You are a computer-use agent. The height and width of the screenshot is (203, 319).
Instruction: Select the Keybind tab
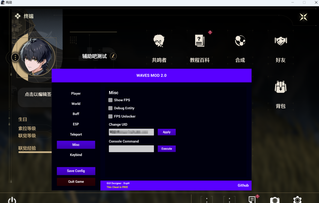tap(76, 155)
